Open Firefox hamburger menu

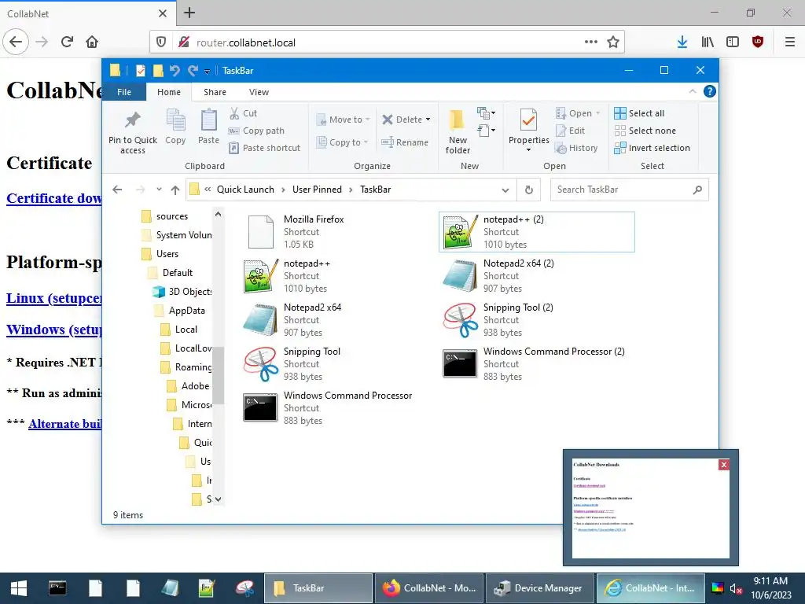(790, 42)
